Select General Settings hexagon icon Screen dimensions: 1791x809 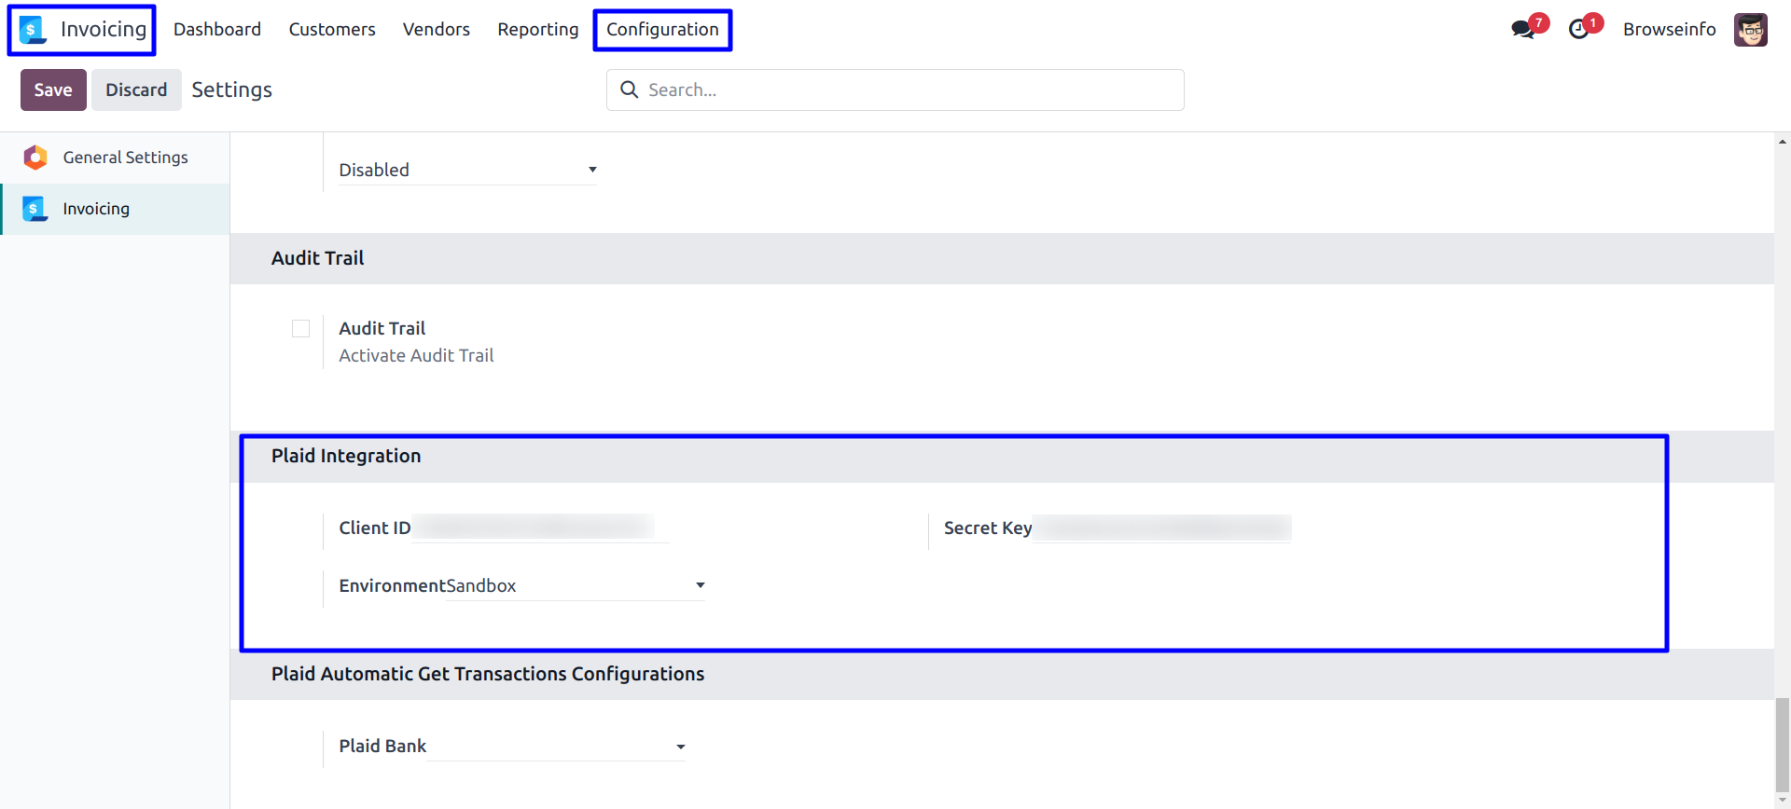pos(35,158)
